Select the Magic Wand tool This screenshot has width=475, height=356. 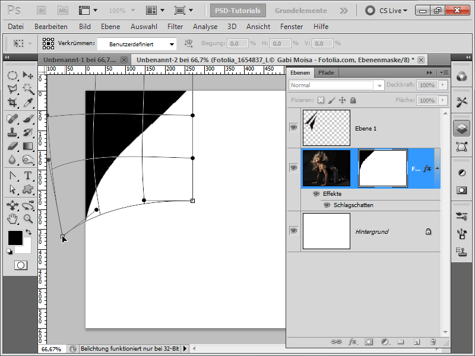pyautogui.click(x=28, y=88)
